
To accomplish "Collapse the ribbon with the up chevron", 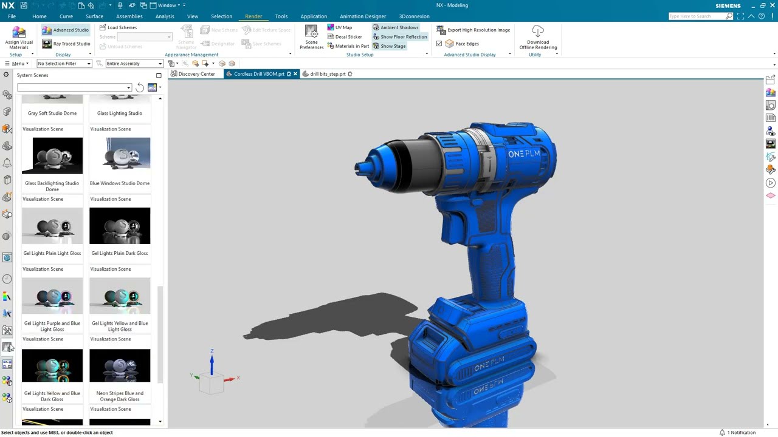I will [x=752, y=16].
